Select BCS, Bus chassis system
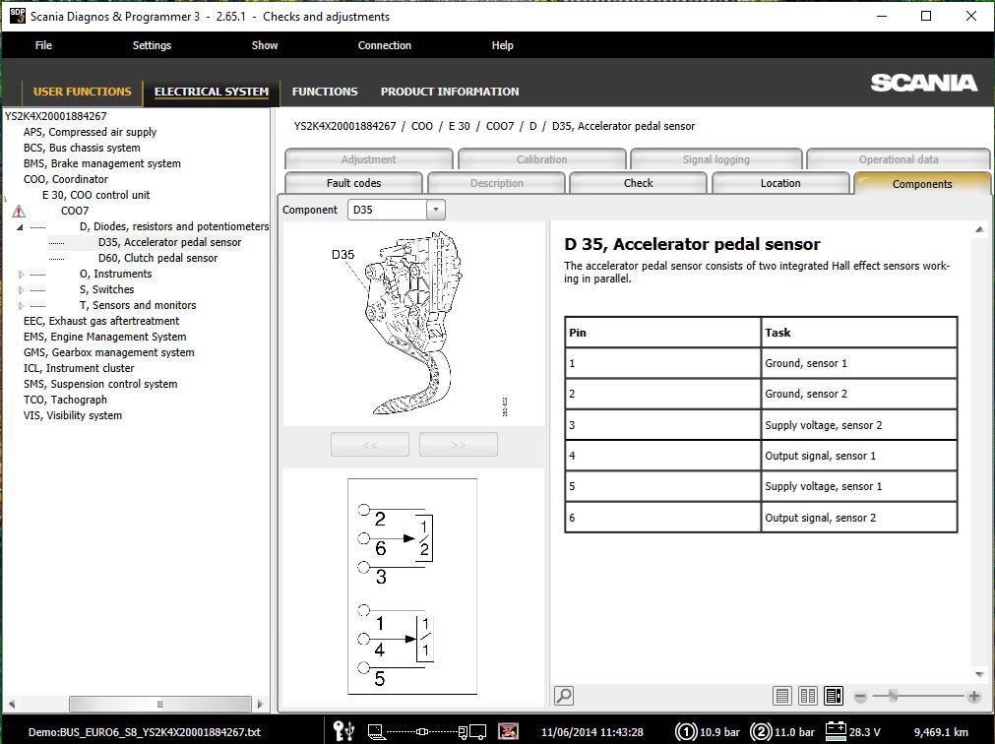The height and width of the screenshot is (744, 995). pos(82,148)
